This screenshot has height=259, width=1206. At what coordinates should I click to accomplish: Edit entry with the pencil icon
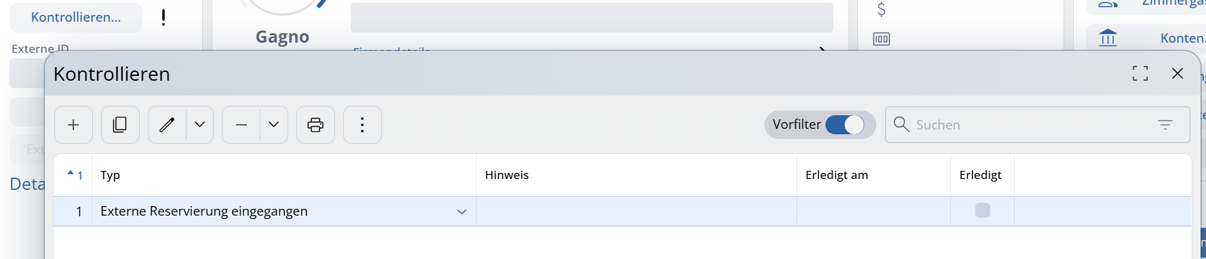(167, 125)
